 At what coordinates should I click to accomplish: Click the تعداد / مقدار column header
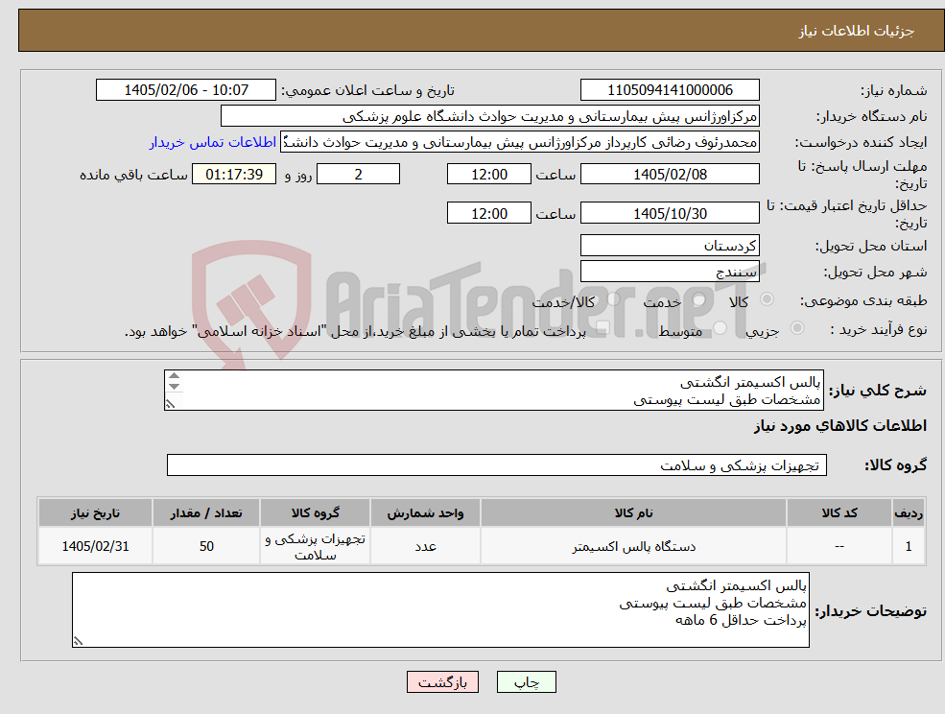[x=206, y=512]
